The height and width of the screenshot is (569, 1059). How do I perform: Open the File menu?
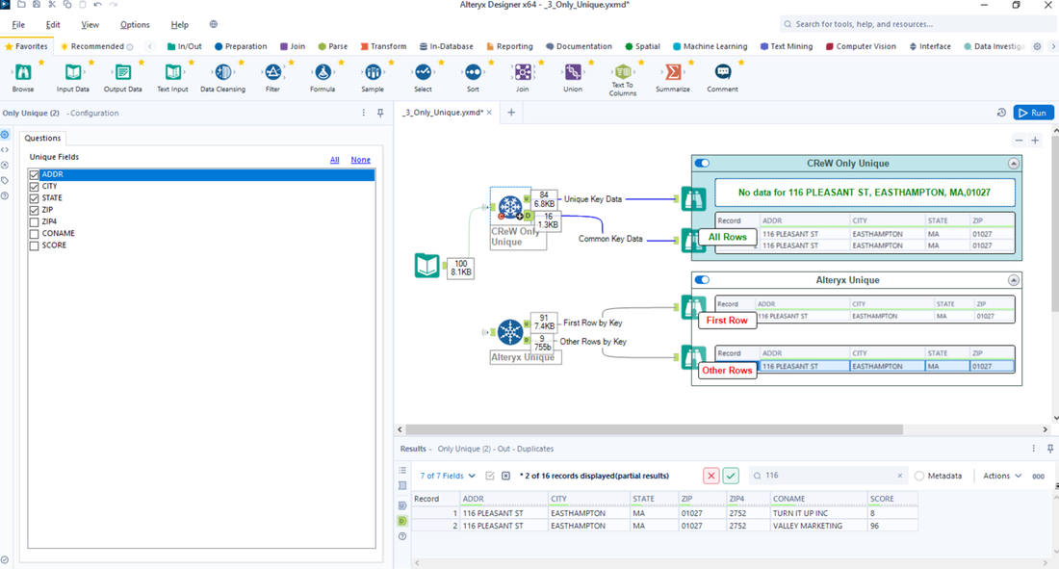18,24
